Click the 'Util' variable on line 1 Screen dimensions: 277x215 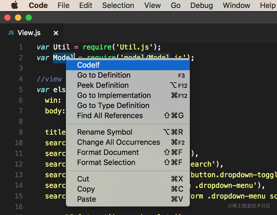[x=61, y=47]
